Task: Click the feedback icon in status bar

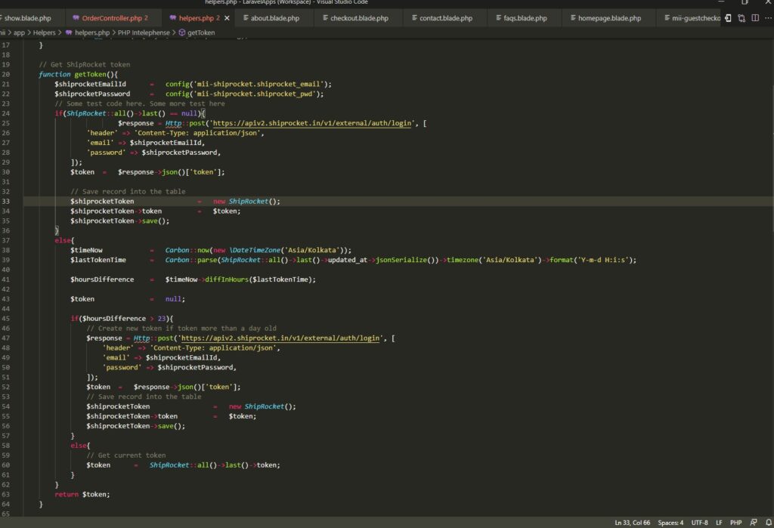Action: click(754, 522)
